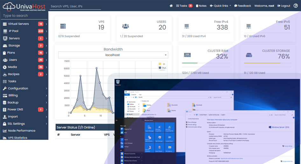301x164 pixels.
Task: Click the Users group icon in sidebar
Action: pyautogui.click(x=5, y=60)
